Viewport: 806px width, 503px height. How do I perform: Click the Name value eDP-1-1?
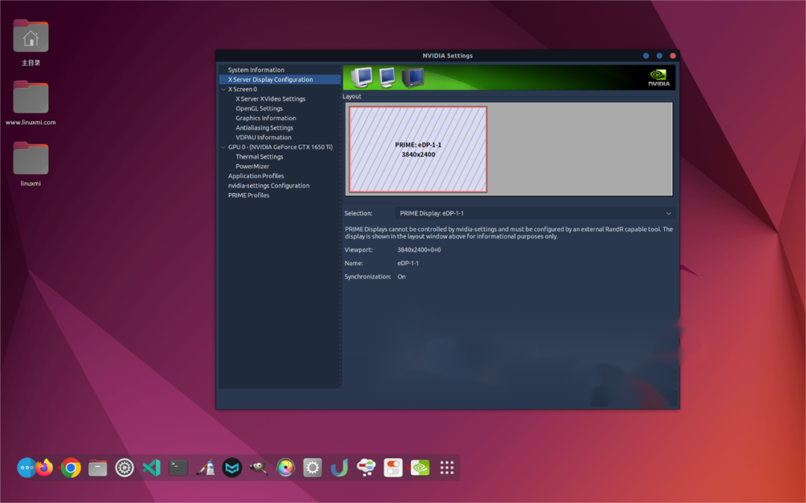click(x=407, y=263)
